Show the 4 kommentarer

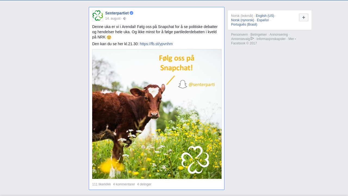coord(124,184)
